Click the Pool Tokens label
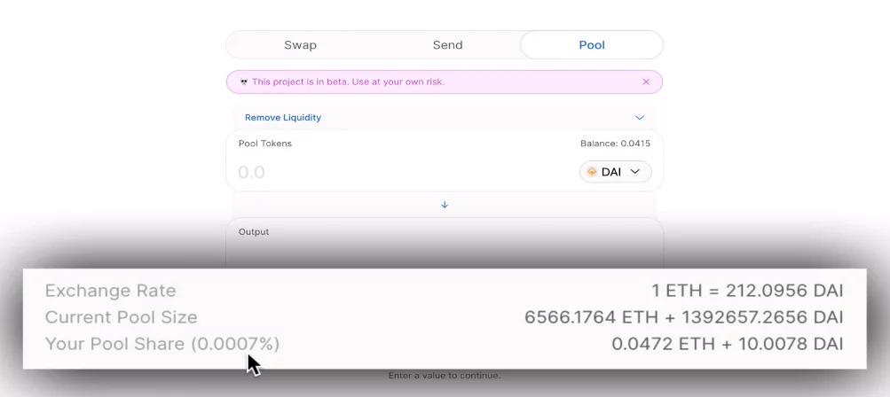The image size is (890, 397). [265, 144]
